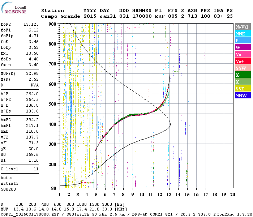
Task: Click the h`Es value 105.0
Action: pyautogui.click(x=32, y=111)
